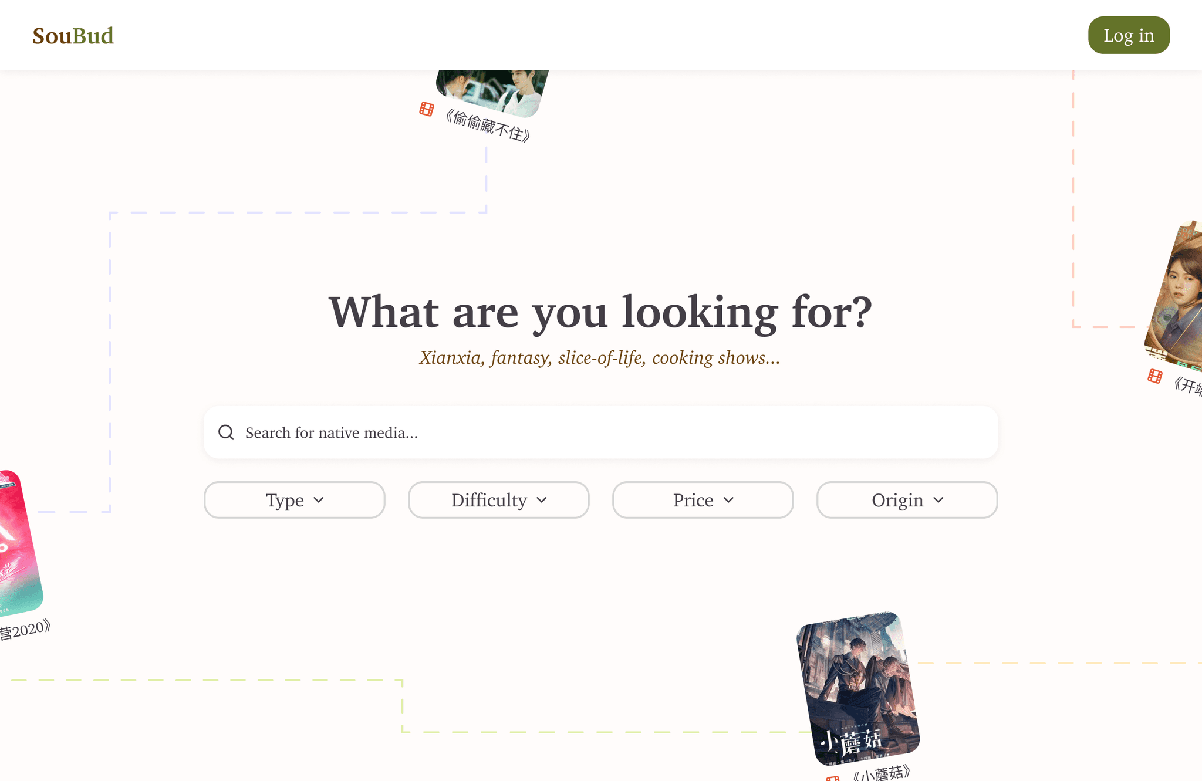This screenshot has height=781, width=1202.
Task: Click film icon beside 《开 title at right edge
Action: 1154,376
